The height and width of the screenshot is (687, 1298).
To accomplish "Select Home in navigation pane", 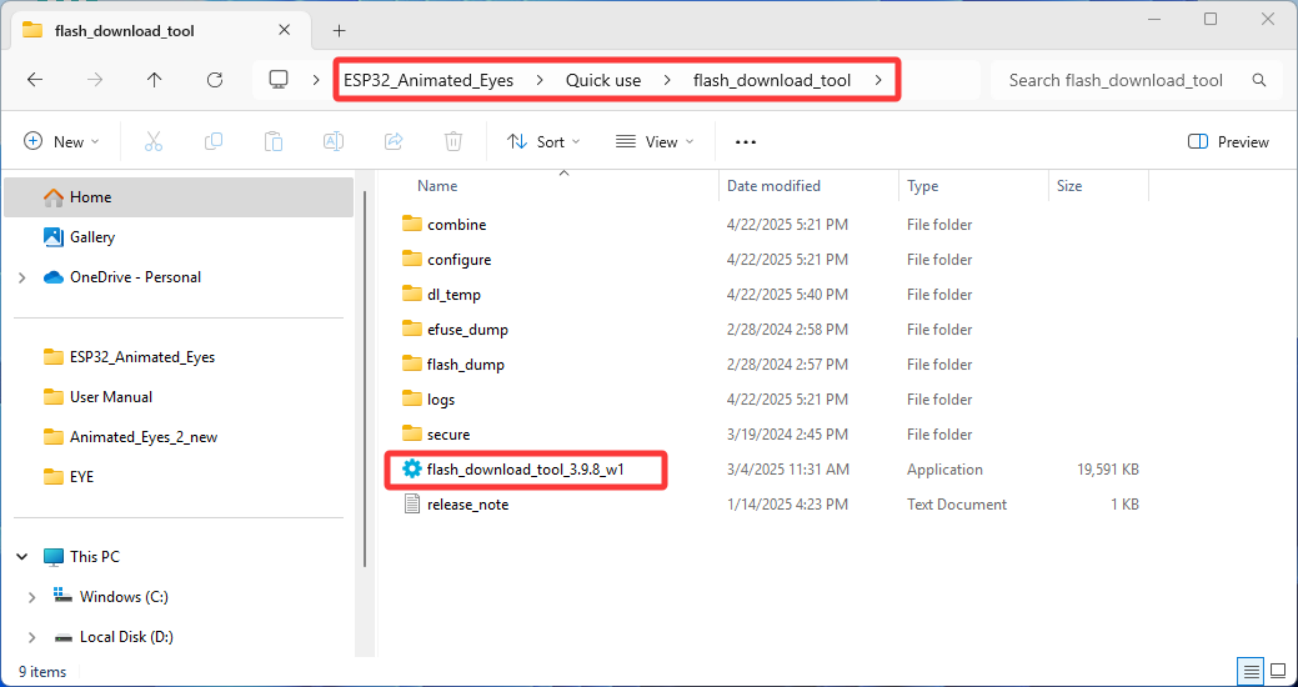I will tap(178, 197).
